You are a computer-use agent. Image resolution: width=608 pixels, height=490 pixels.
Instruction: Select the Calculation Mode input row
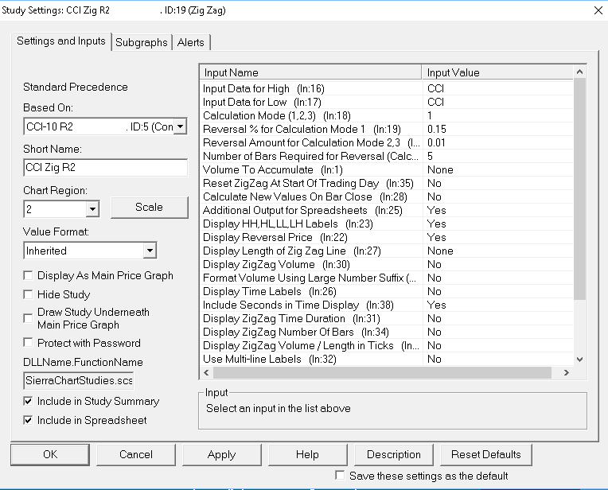pyautogui.click(x=310, y=115)
